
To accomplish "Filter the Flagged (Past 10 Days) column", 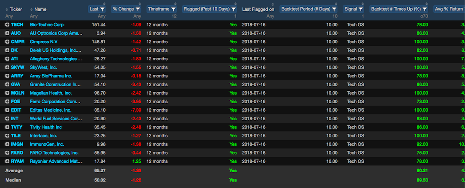I will point(234,9).
